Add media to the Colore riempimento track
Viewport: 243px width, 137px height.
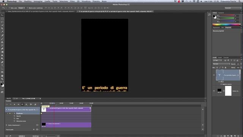coord(203,125)
